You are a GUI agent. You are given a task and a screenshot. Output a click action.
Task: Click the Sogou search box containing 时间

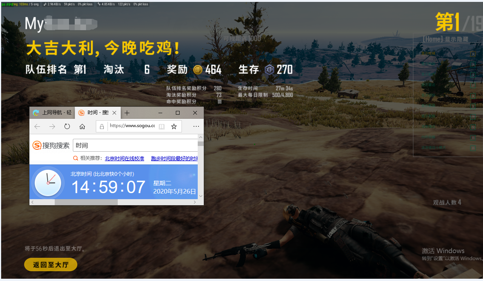coord(135,145)
